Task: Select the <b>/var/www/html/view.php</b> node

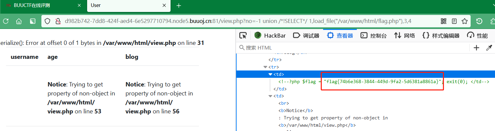Action: coord(317,125)
